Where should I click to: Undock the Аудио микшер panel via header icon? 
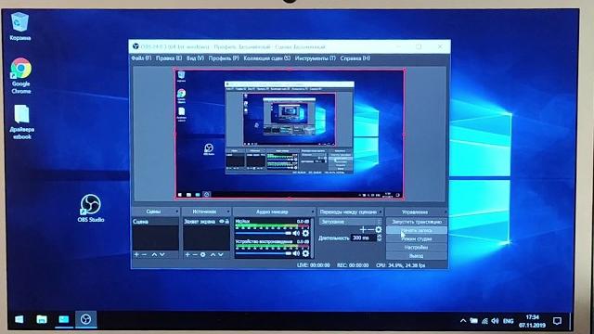coord(313,212)
